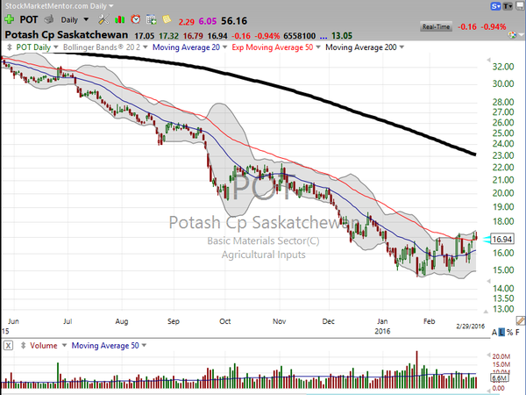Open the Daily timeframe dropdown arrow
526x395 pixels.
tap(86, 19)
